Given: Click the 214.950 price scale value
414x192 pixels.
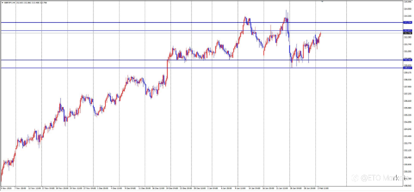Looking at the screenshot, I should coord(408,8).
